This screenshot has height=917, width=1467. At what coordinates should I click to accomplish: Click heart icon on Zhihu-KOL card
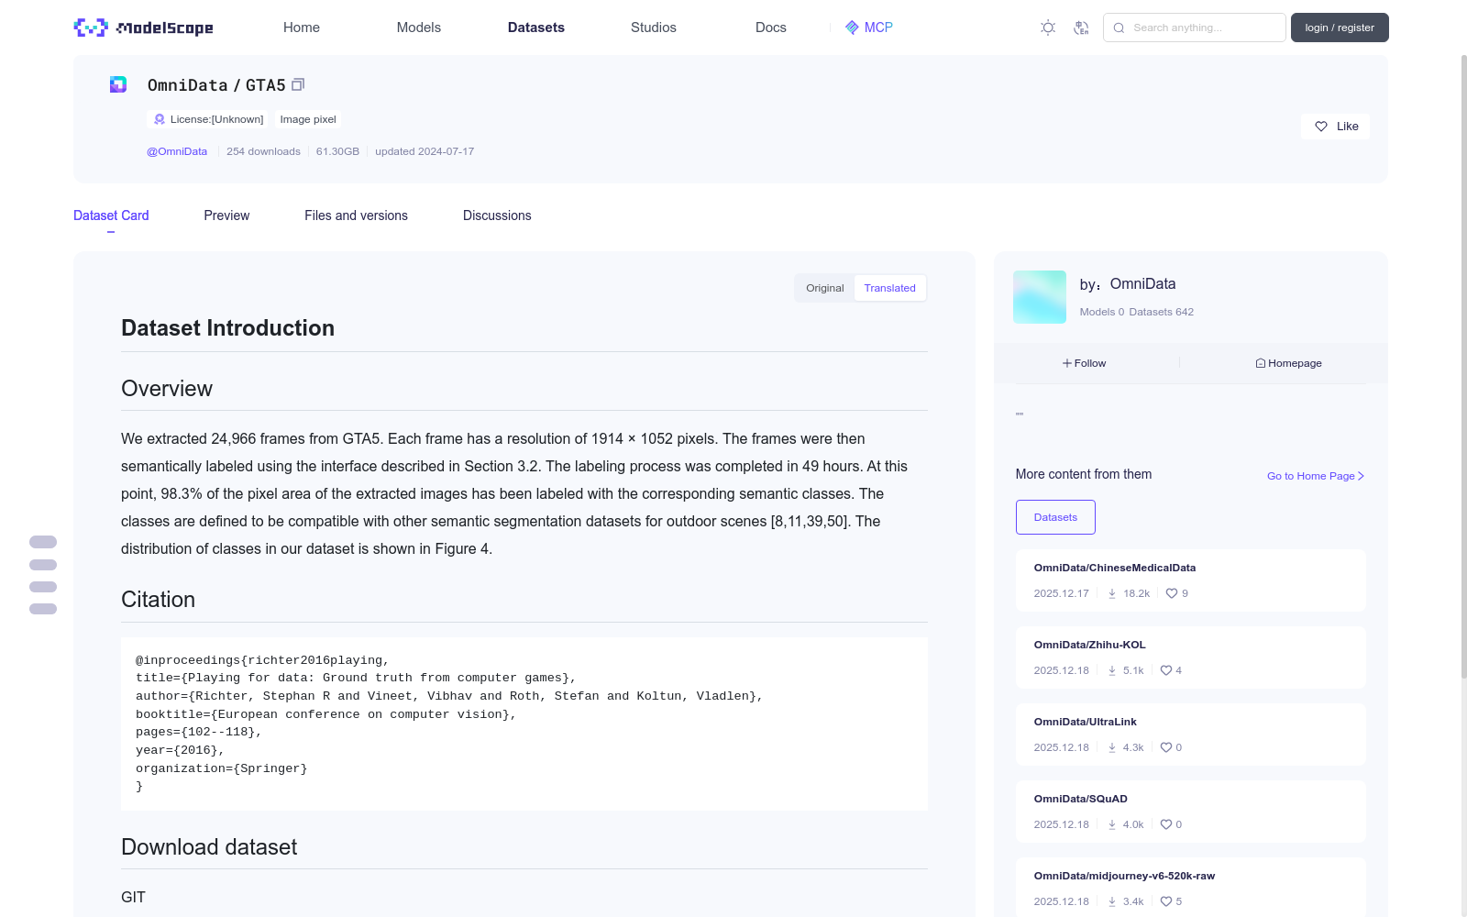(x=1166, y=670)
